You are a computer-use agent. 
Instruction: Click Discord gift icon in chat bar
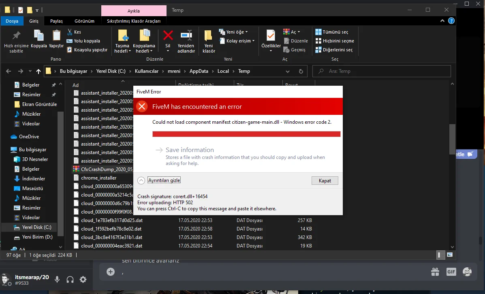[435, 272]
